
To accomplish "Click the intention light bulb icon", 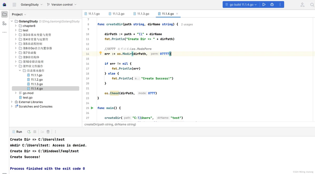I will pos(100,53).
